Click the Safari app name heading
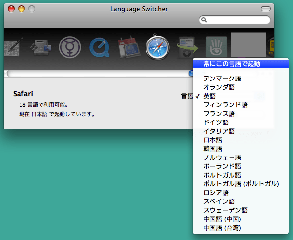293x240 pixels. pos(23,94)
